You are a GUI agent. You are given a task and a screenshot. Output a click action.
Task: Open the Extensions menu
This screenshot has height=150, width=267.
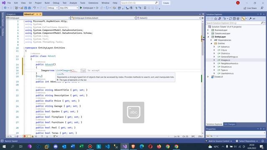93,3
